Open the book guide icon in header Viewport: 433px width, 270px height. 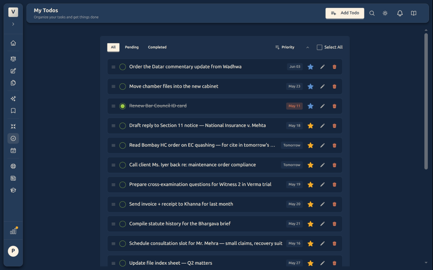414,13
